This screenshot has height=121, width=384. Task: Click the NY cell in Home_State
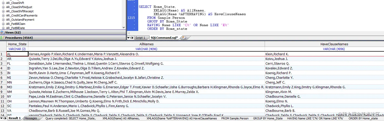coord(17,96)
